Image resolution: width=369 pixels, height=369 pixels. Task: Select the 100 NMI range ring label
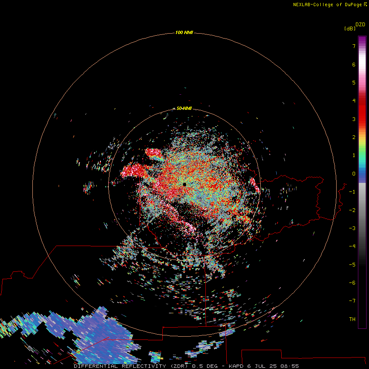tap(184, 32)
